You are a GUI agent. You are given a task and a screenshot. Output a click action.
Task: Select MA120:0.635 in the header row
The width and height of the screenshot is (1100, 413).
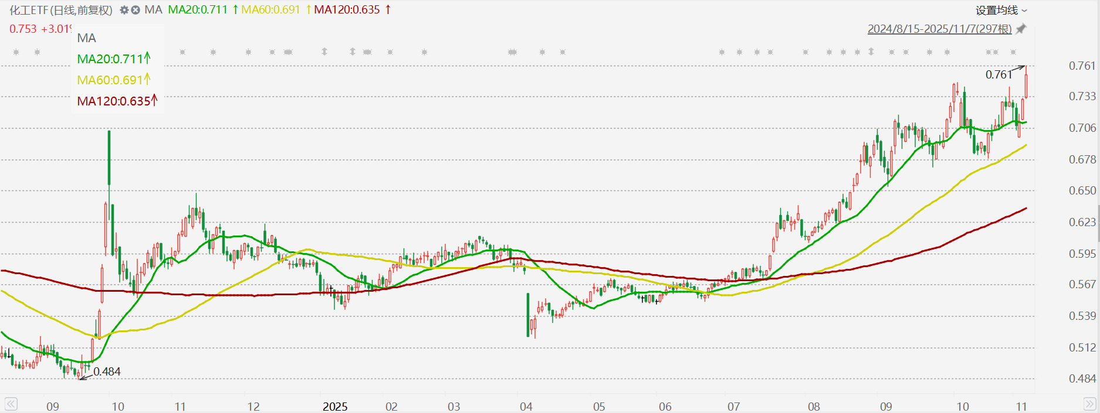pos(347,10)
